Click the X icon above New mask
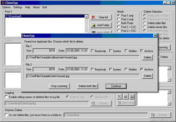The height and width of the screenshot is (122, 176). 120,96
